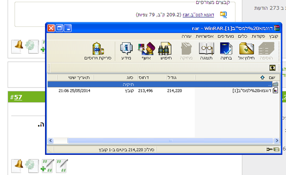286x175 pixels.
Task: Click the horizontal scrollbar thumb
Action: [170, 140]
